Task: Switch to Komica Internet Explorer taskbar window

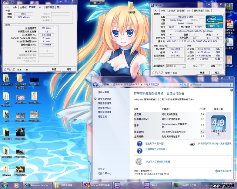Action: click(37, 185)
